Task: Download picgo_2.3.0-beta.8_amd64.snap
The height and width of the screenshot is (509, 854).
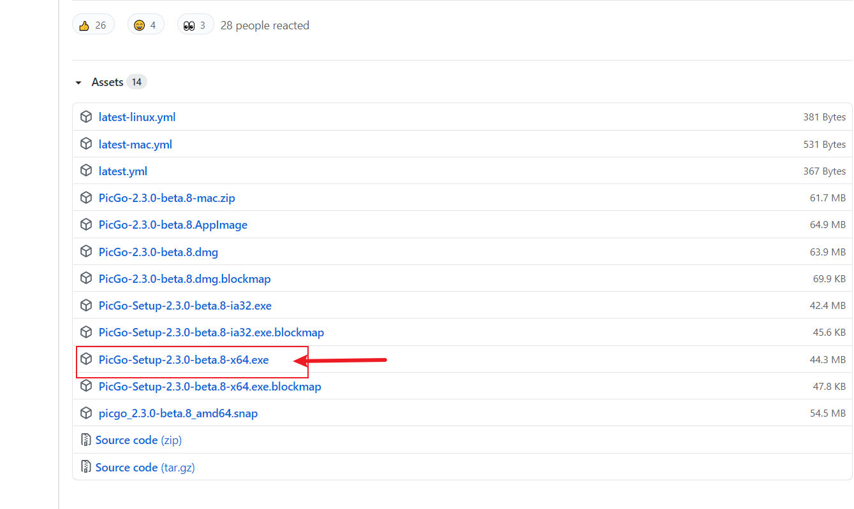Action: (x=178, y=413)
